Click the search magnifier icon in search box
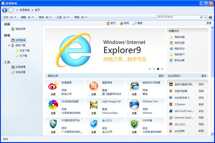Viewport: 215px width, 143px height. point(201,17)
